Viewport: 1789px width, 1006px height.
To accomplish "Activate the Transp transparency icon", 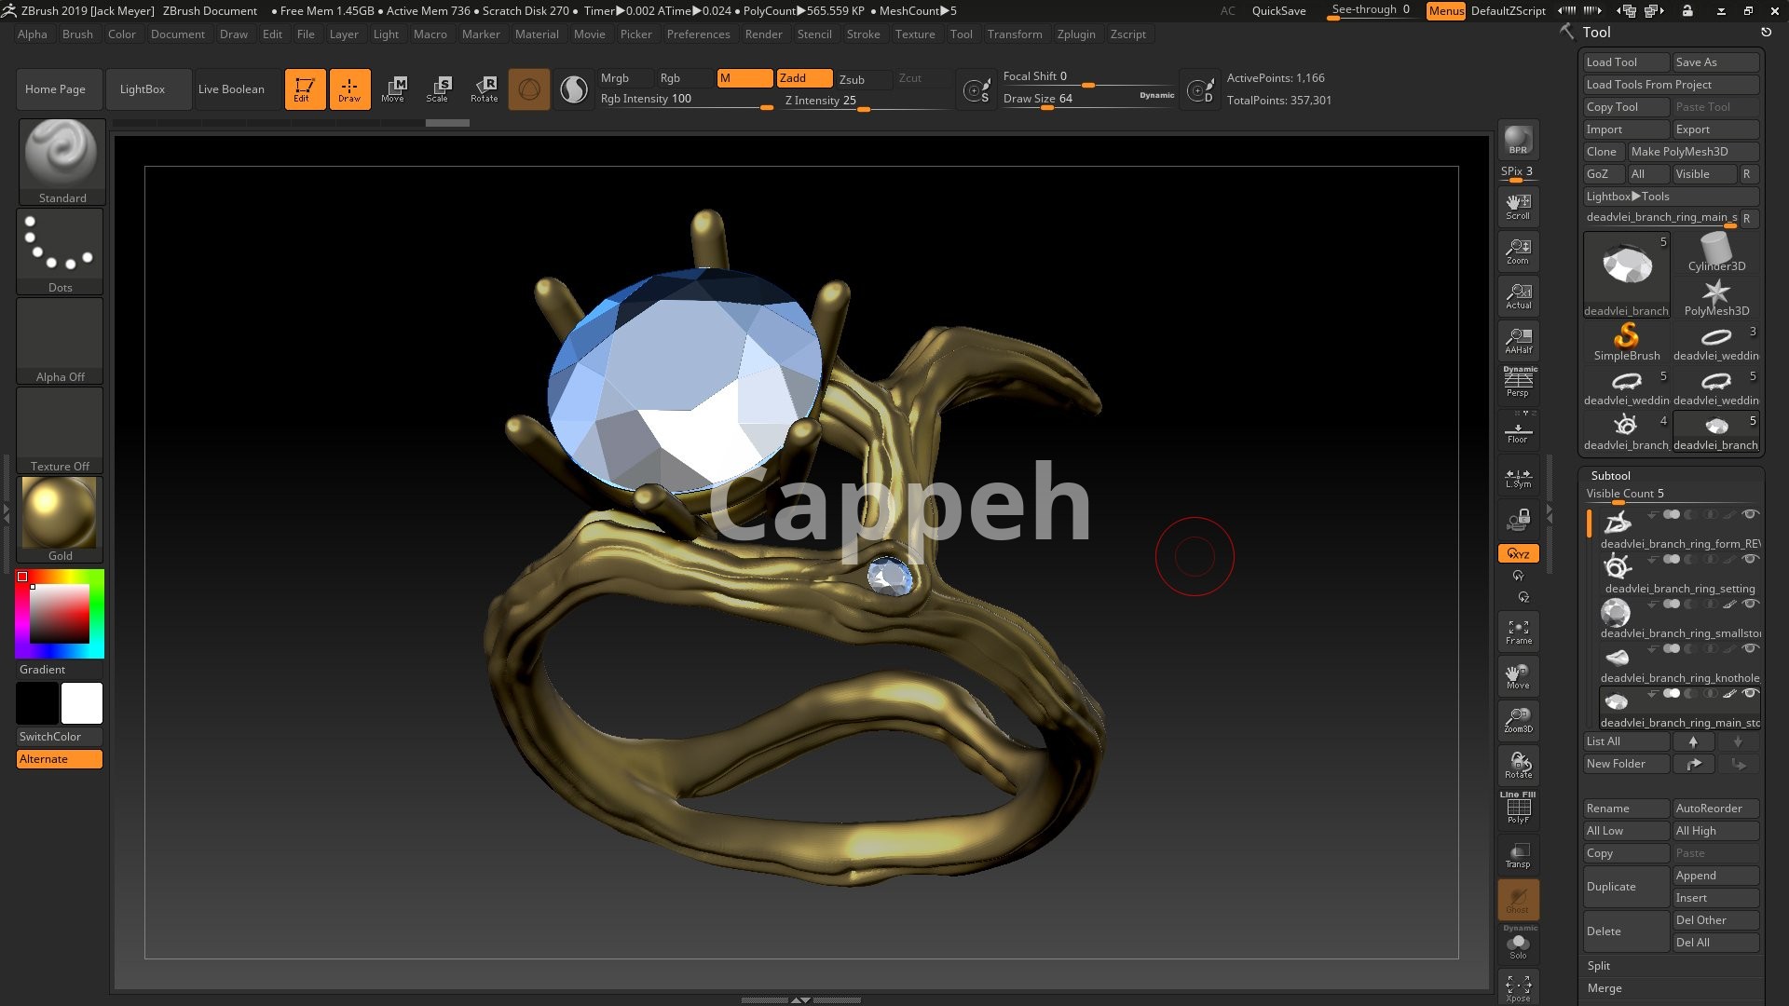I will 1518,855.
